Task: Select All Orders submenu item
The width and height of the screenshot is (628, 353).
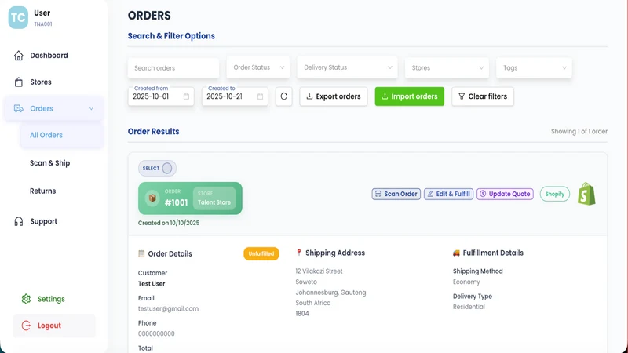Action: tap(62, 135)
